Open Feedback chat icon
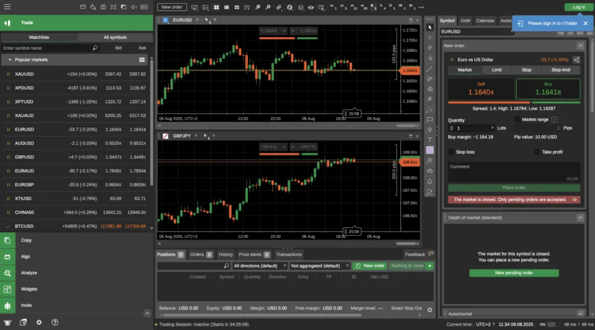Screen dimensions: 595x330 pos(431,254)
